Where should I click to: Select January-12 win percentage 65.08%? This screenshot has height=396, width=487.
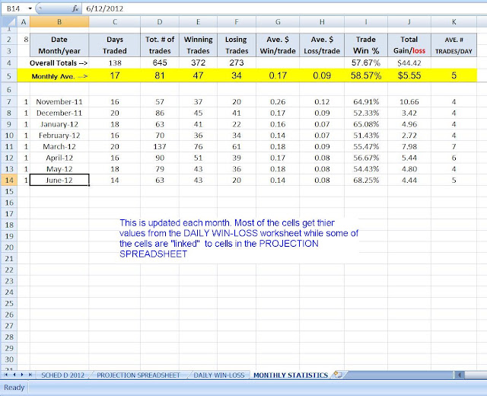tap(366, 124)
